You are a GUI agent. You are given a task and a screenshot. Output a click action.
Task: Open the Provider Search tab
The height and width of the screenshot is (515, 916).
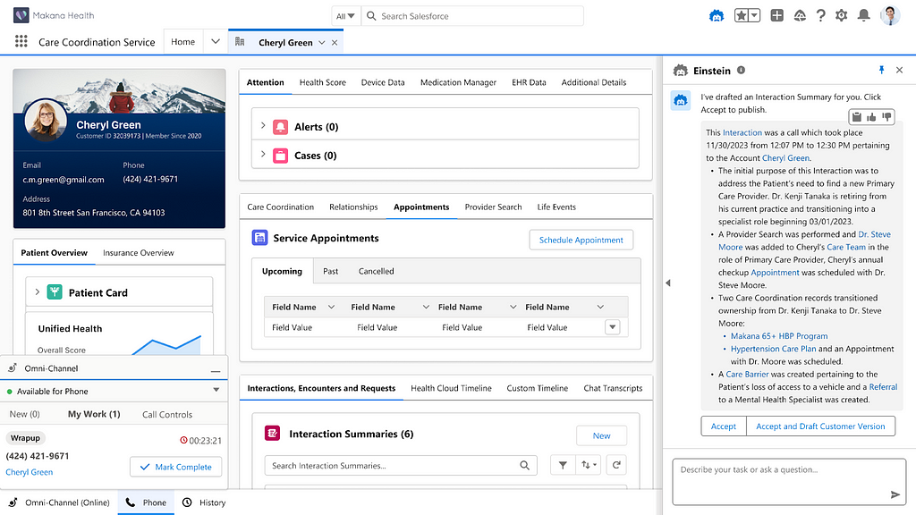click(493, 207)
